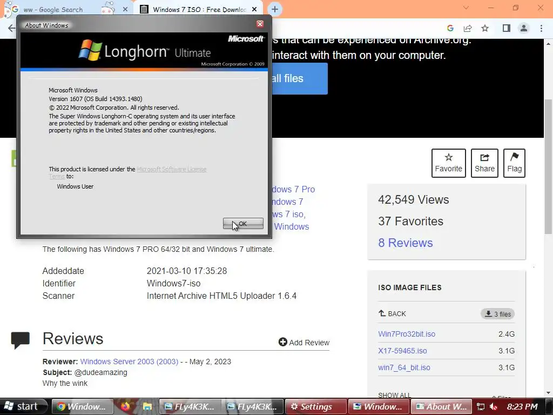This screenshot has height=415, width=553.
Task: Download X17-59465.iso
Action: [402, 351]
